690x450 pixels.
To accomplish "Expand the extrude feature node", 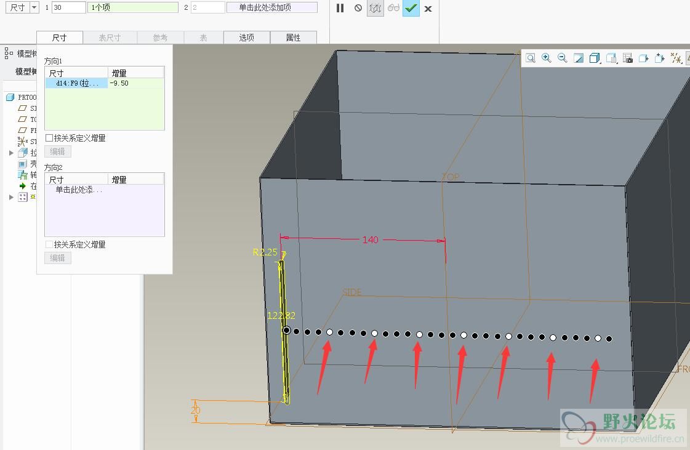I will (x=12, y=153).
